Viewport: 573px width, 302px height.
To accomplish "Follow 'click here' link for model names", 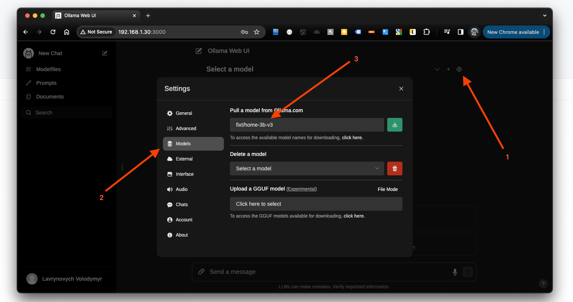I will pyautogui.click(x=352, y=138).
